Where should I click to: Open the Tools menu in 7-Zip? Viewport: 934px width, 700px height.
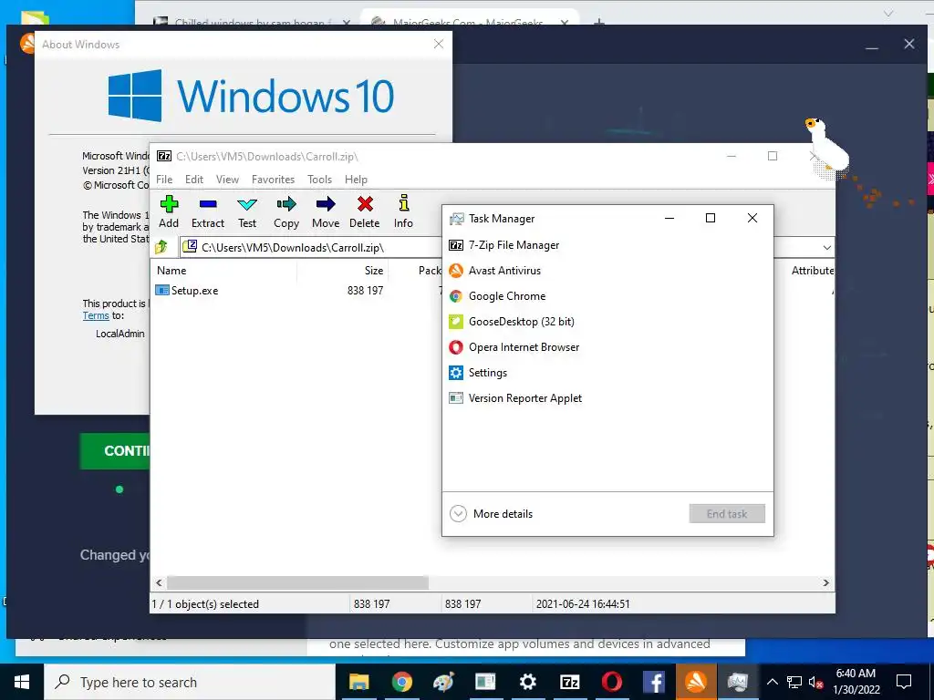point(319,180)
